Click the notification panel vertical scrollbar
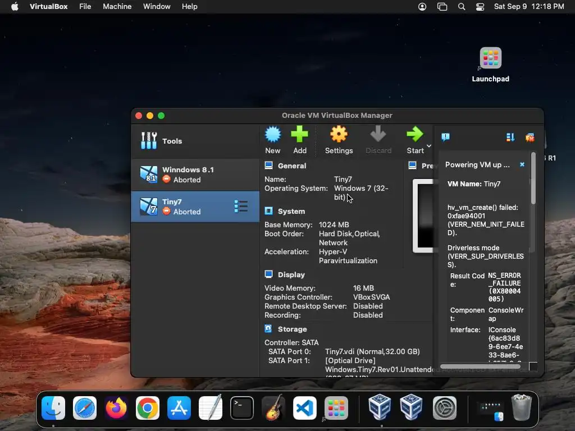Screen dimensions: 575x431 533,179
